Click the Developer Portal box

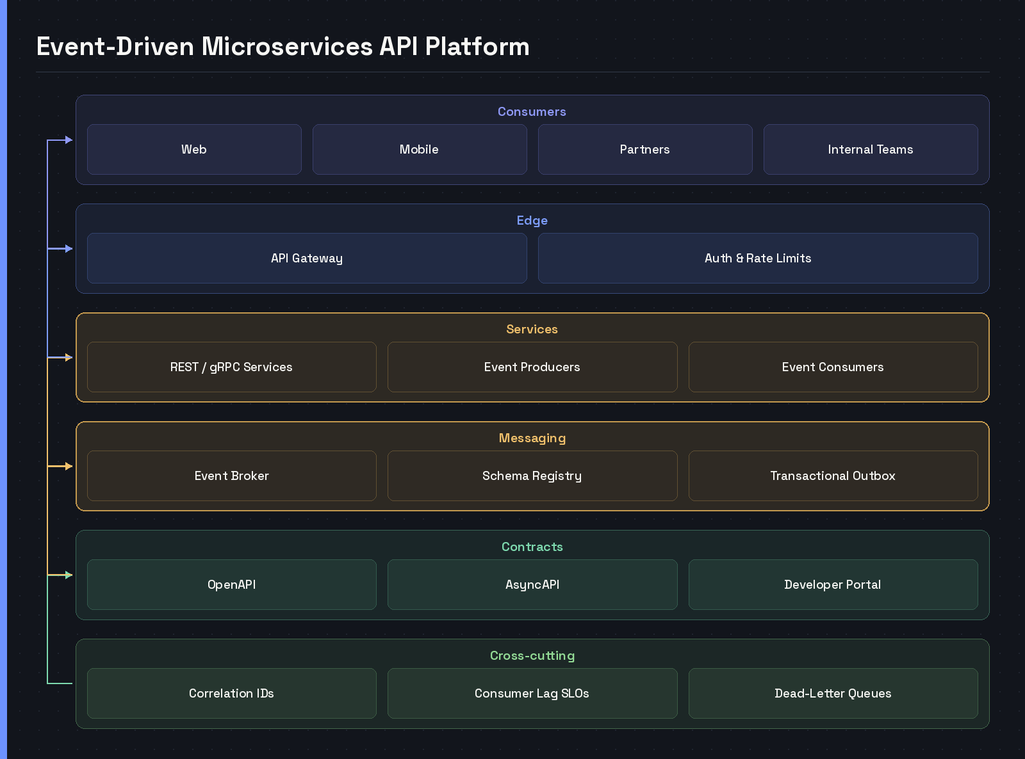pos(833,584)
